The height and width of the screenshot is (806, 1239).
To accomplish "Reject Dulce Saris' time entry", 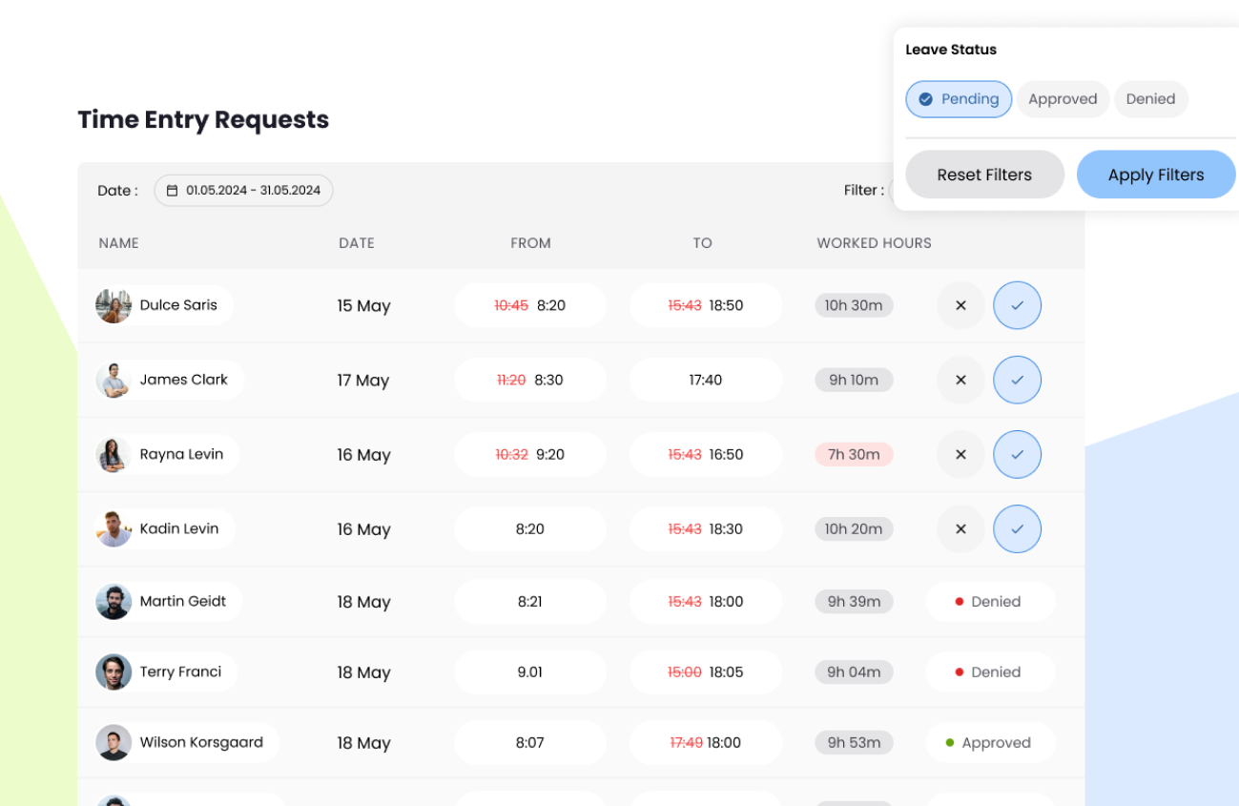I will pyautogui.click(x=960, y=305).
